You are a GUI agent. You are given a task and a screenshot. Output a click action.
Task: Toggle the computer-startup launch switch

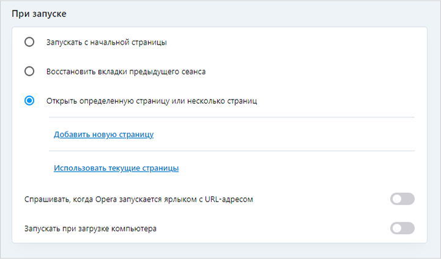(x=402, y=228)
